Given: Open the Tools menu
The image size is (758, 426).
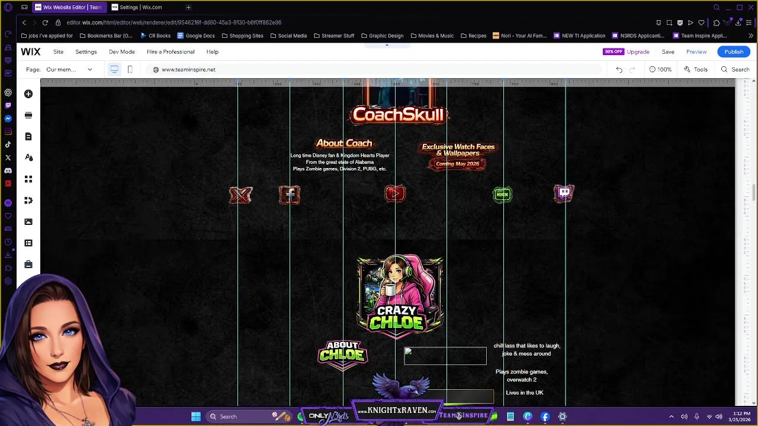Looking at the screenshot, I should [696, 69].
